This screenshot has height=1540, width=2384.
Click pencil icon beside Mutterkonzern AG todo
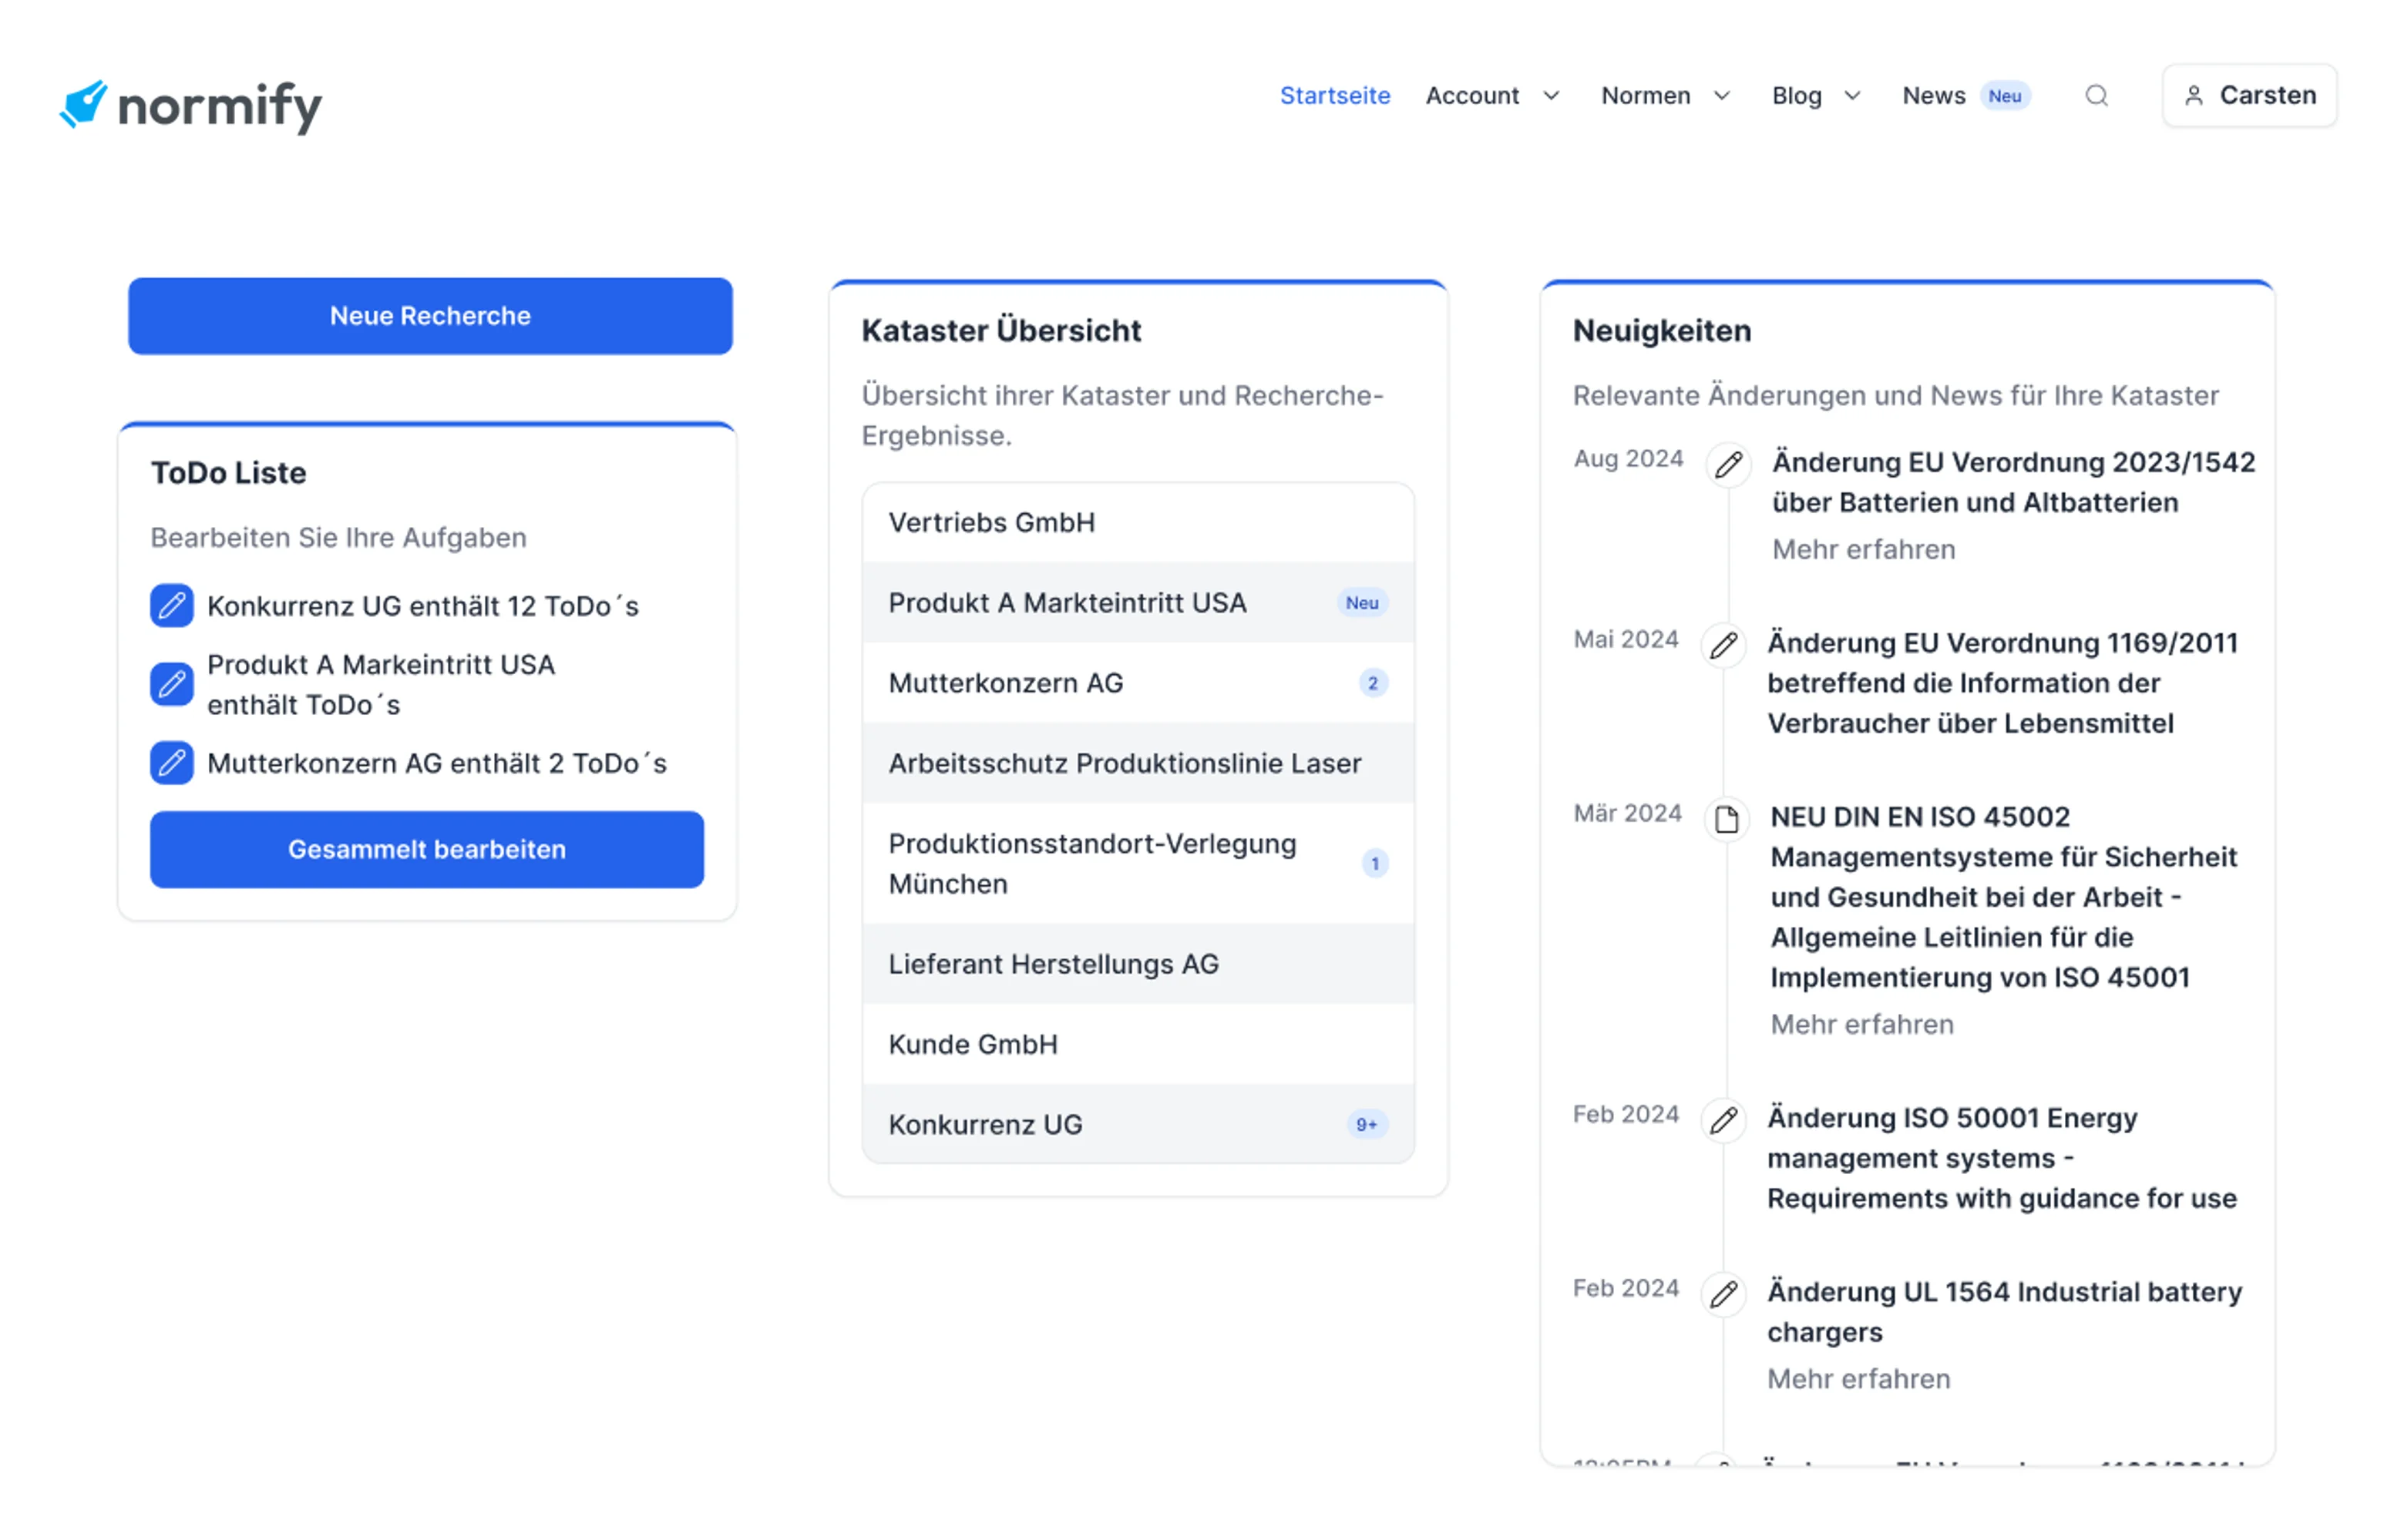(171, 763)
